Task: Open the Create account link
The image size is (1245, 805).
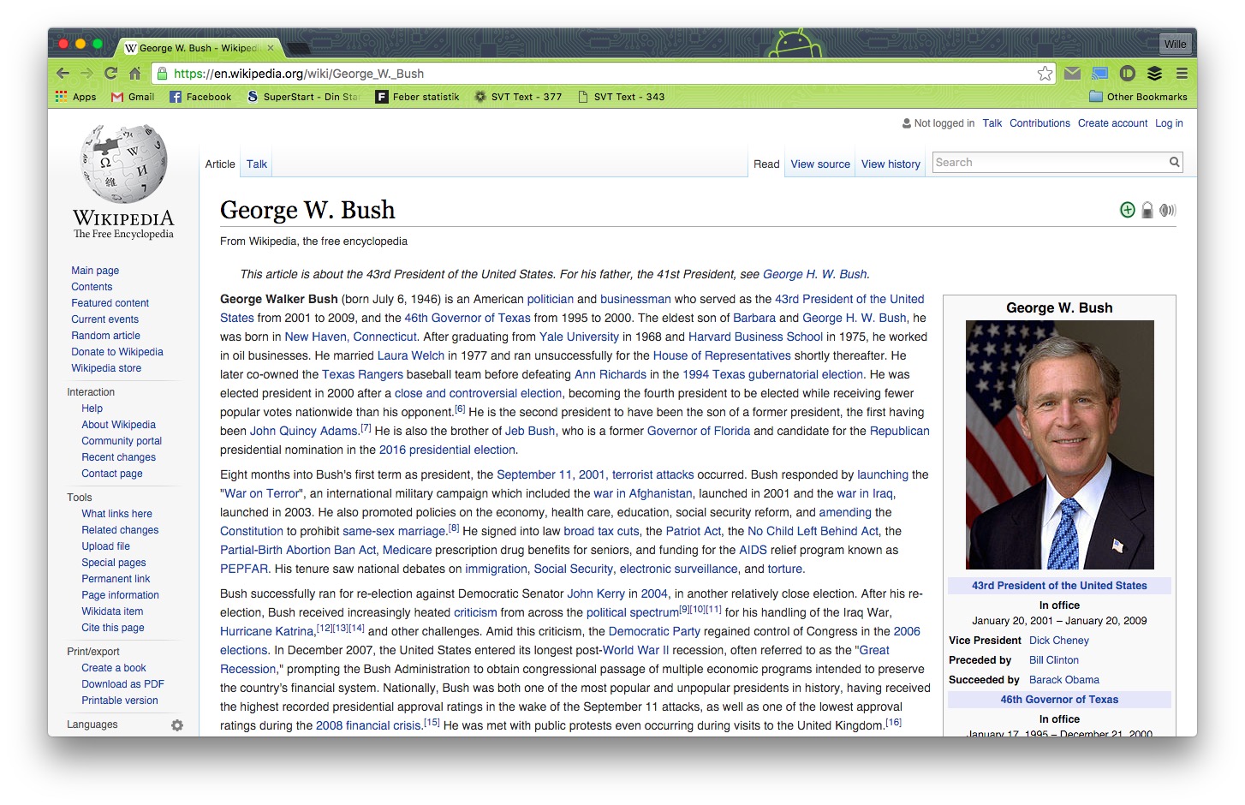Action: 1112,123
